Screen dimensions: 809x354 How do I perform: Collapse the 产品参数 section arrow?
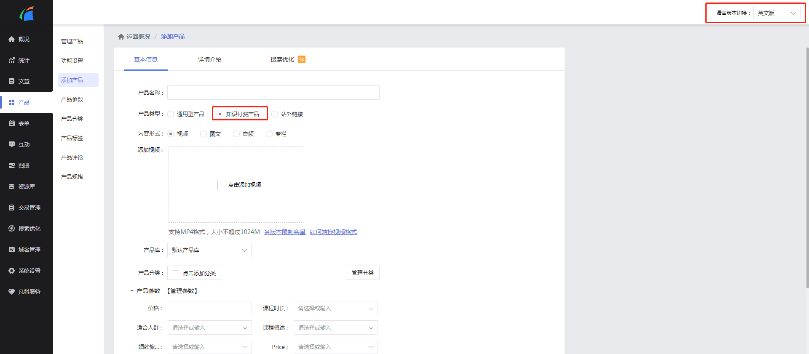click(132, 291)
